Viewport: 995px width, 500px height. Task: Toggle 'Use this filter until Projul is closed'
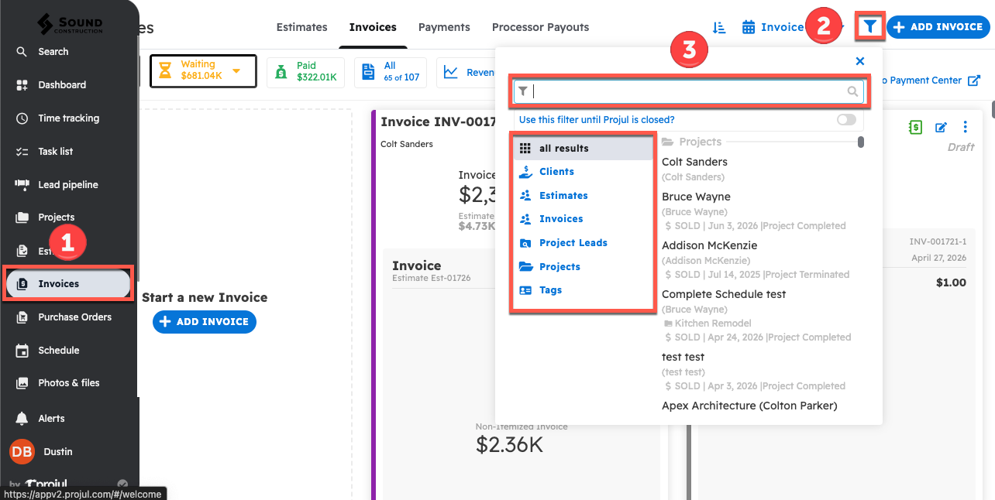pyautogui.click(x=846, y=120)
